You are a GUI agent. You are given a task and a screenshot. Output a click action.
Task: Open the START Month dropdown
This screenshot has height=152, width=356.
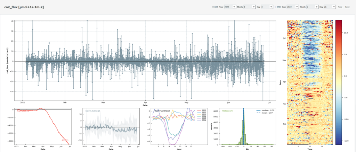[x=250, y=7]
